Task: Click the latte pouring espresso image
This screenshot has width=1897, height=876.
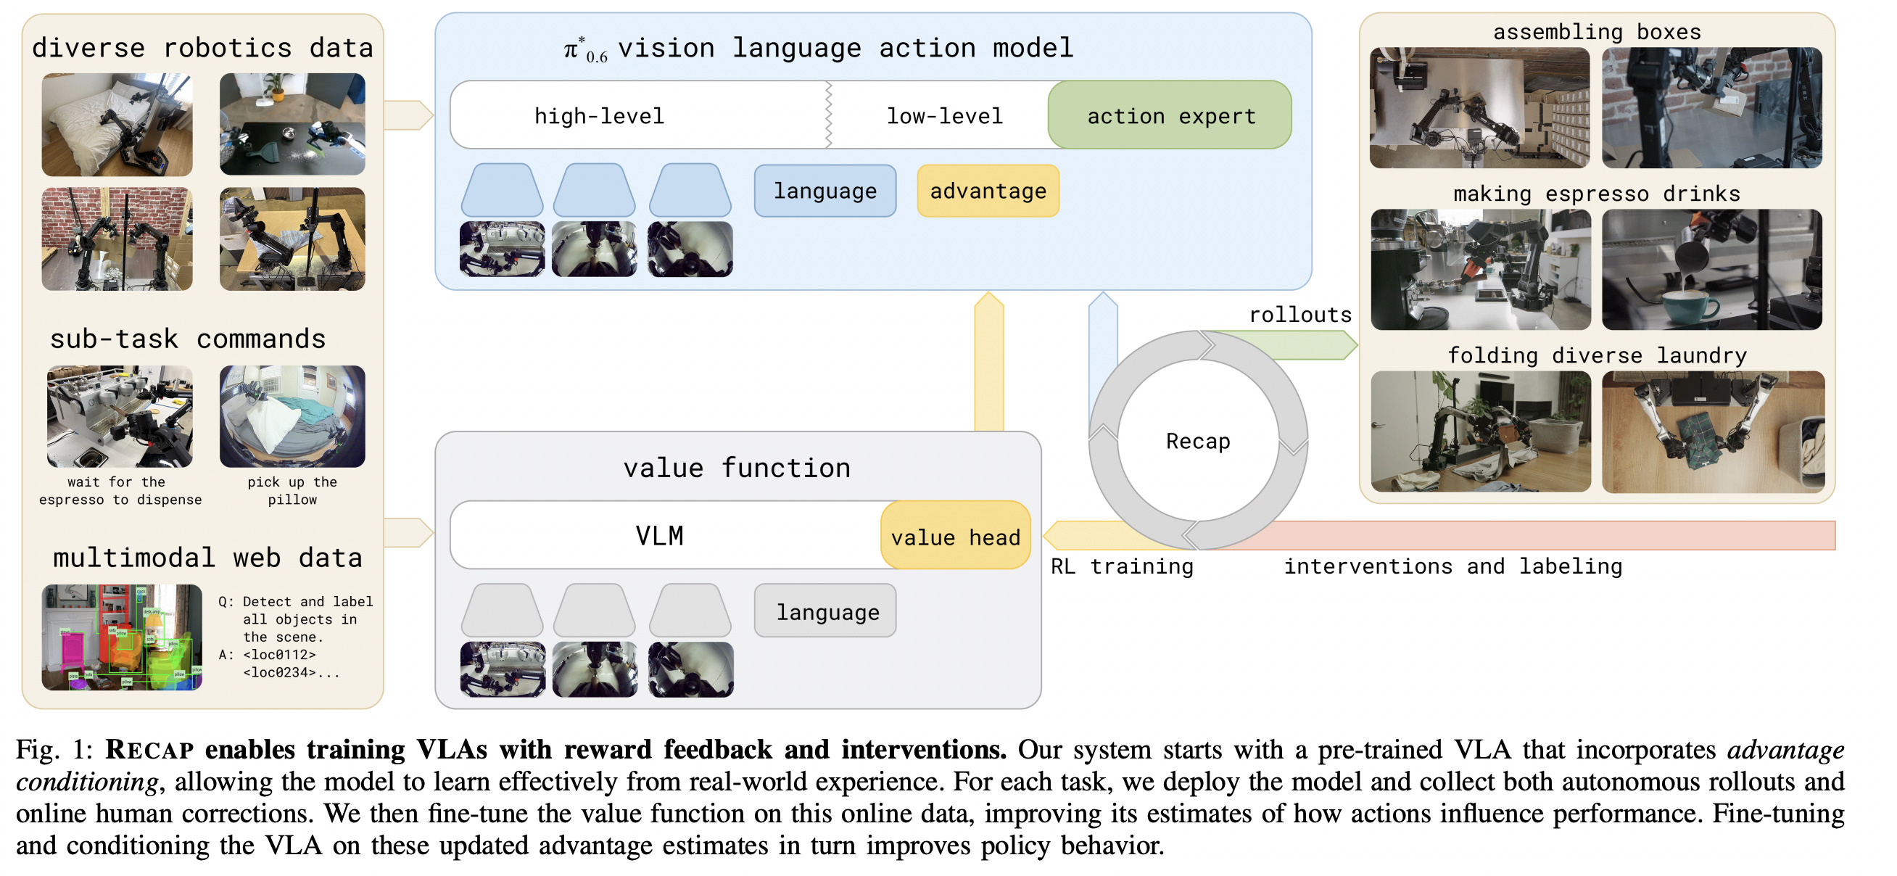Action: [1711, 270]
